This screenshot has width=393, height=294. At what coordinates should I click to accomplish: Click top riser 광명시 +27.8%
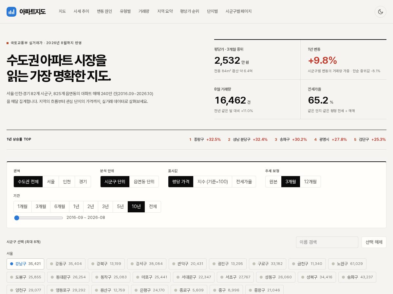[x=330, y=139]
